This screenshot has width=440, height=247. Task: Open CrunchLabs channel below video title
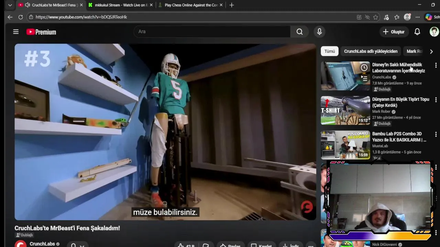[x=42, y=244]
